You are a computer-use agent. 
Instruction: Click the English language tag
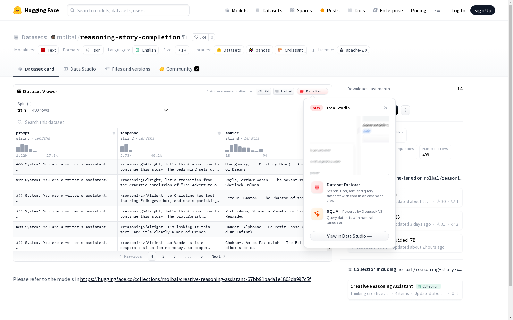pyautogui.click(x=146, y=50)
